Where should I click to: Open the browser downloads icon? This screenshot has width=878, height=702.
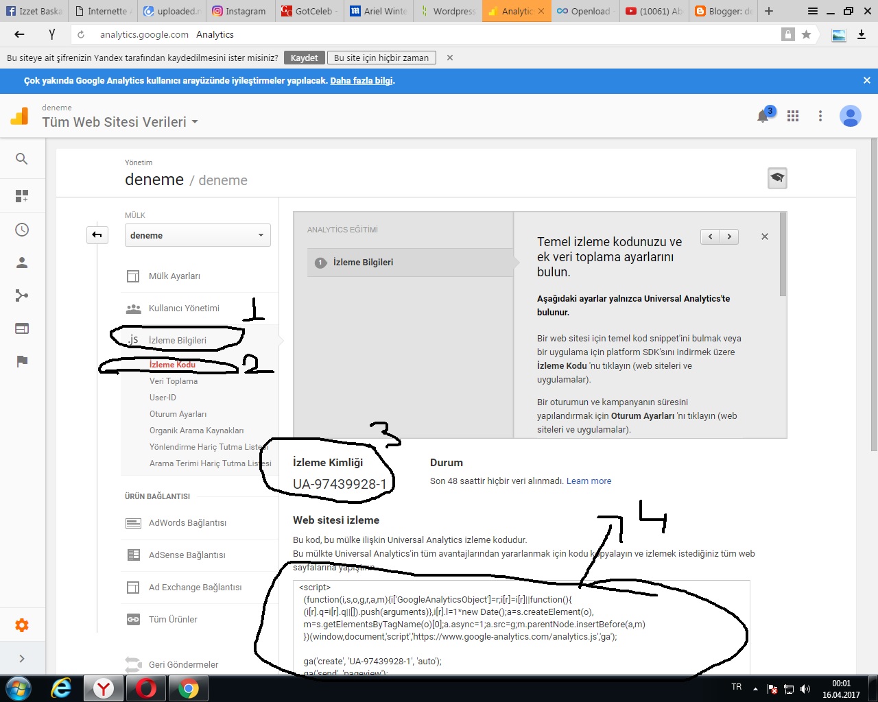pyautogui.click(x=862, y=34)
